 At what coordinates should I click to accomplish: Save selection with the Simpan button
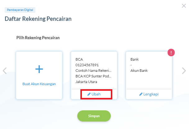coord(94,116)
